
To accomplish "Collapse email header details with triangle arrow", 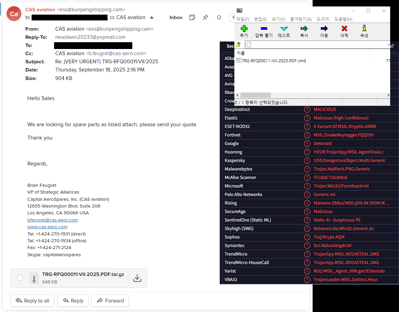I will click(152, 17).
